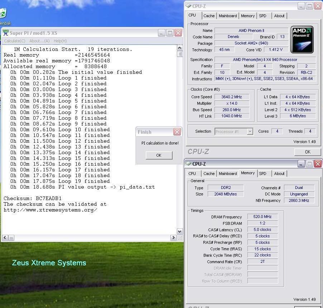Open the Help(H) menu in Super PI

[x=60, y=41]
